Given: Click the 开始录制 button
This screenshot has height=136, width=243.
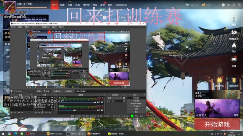Looking at the screenshot, I should [136, 101].
